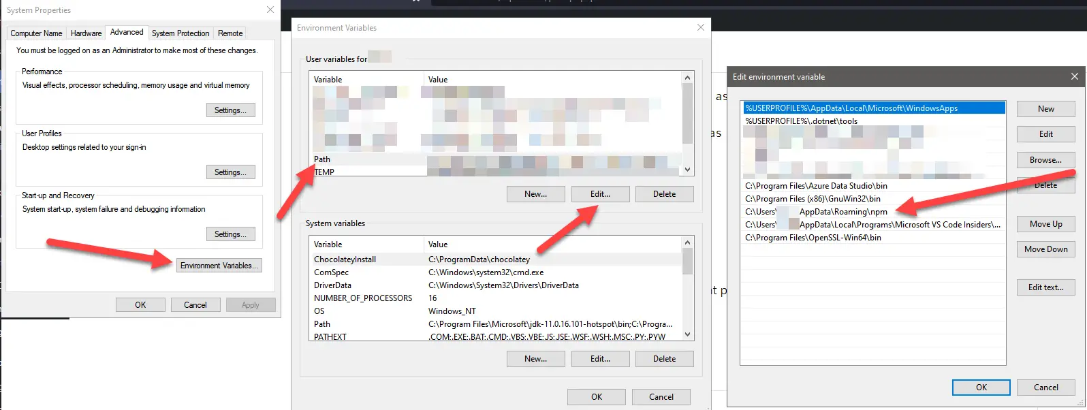This screenshot has height=410, width=1087.
Task: Switch to the Hardware tab
Action: 86,33
